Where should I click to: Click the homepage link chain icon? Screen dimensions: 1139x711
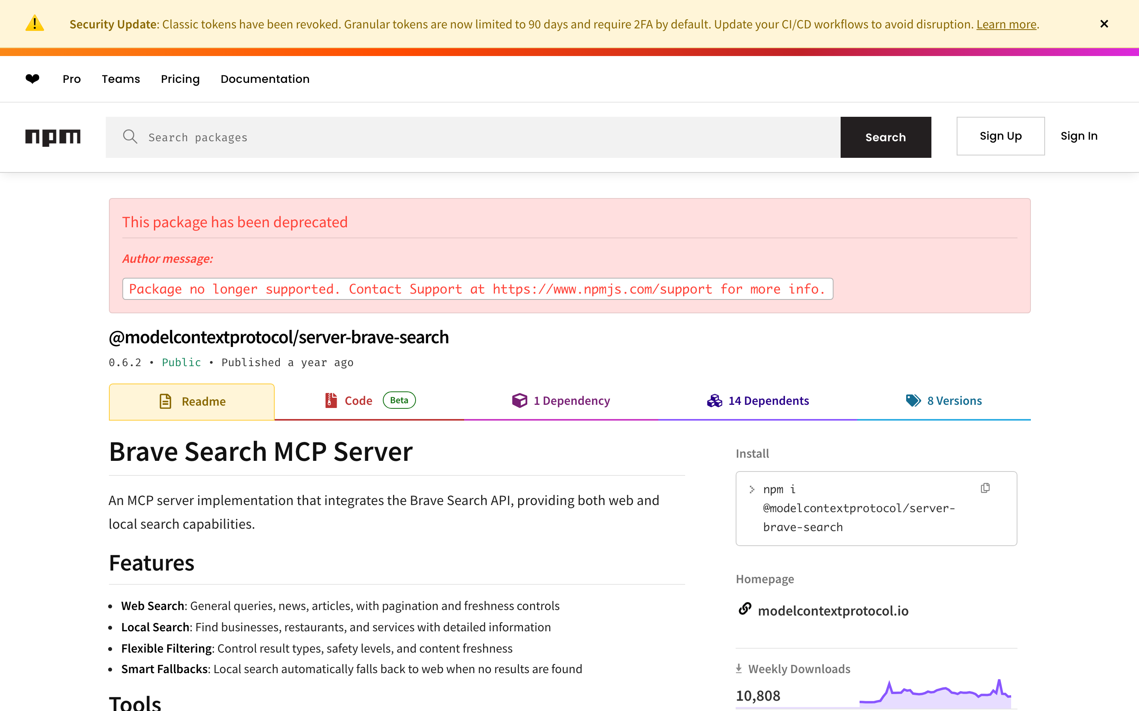click(744, 609)
